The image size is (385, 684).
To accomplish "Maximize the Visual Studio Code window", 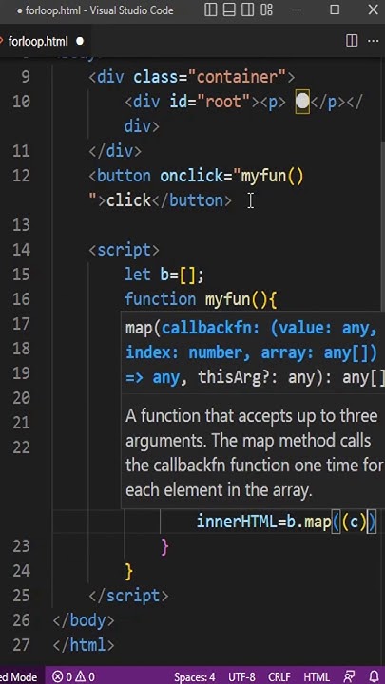I will pyautogui.click(x=335, y=10).
